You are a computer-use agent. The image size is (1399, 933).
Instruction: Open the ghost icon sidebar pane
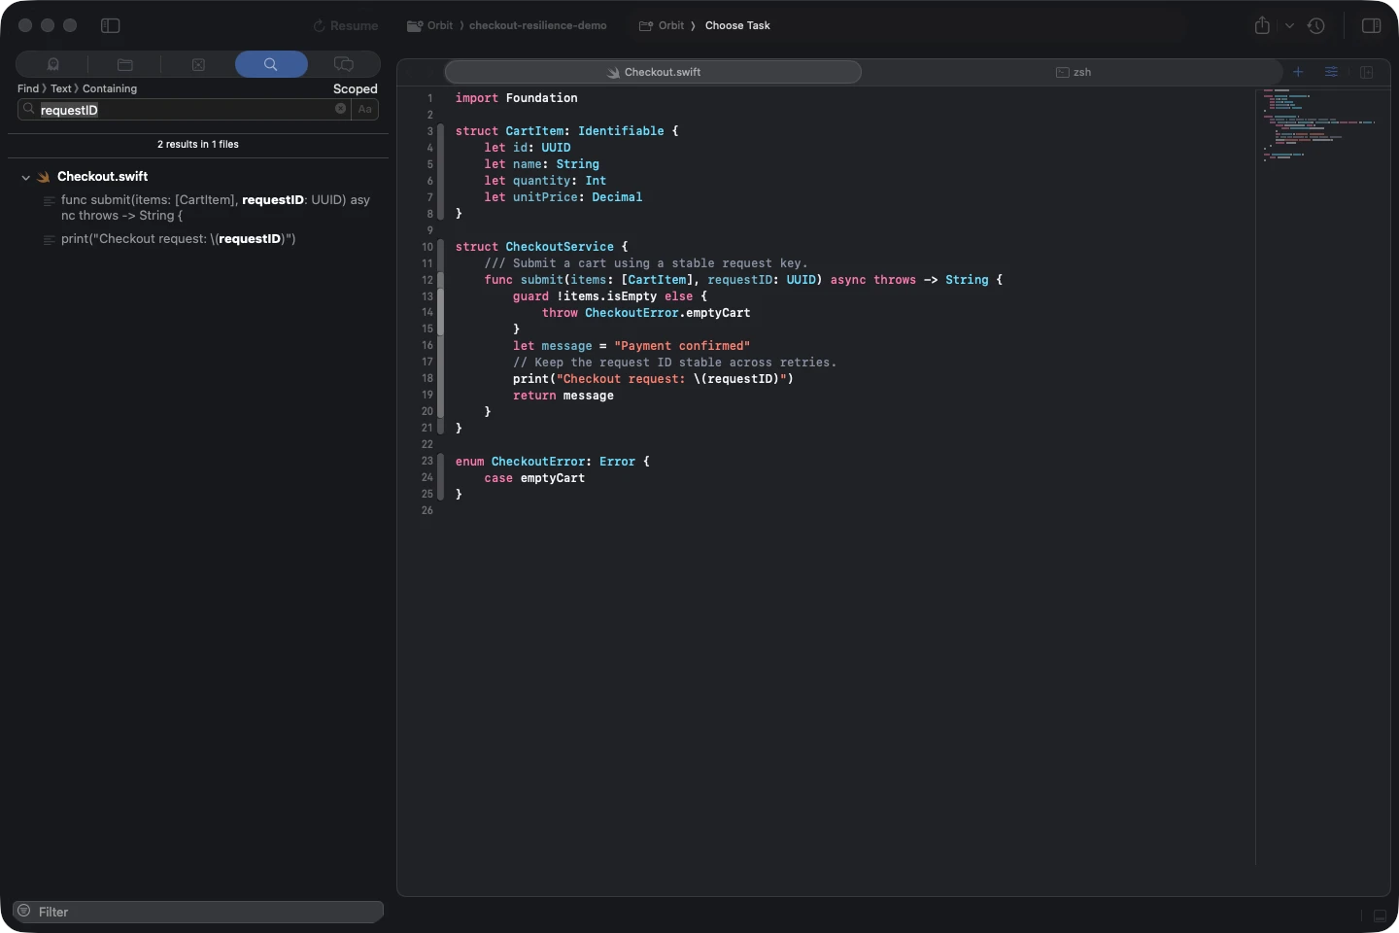53,64
